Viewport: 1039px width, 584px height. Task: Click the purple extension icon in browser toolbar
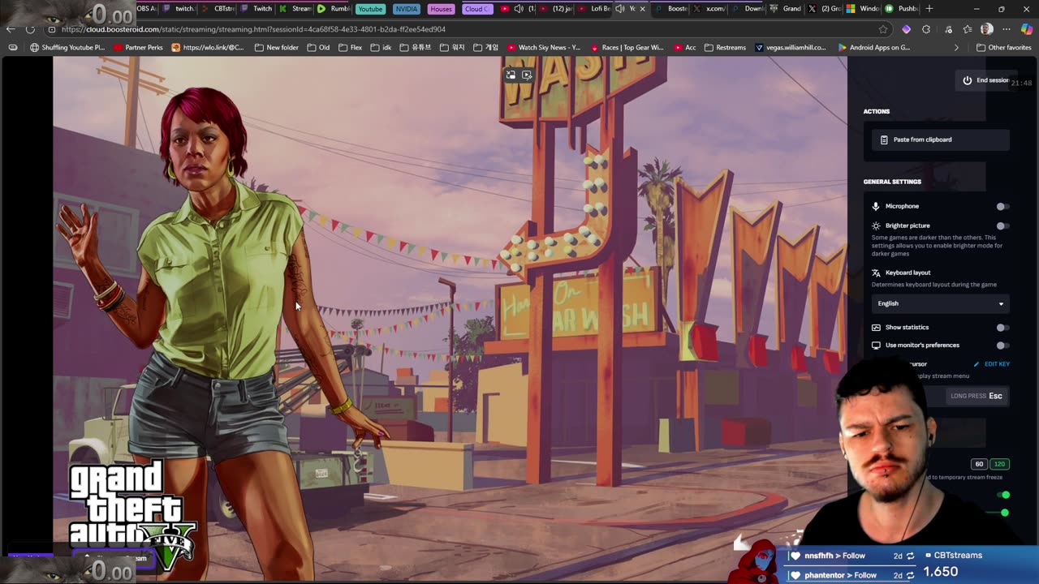tap(906, 29)
